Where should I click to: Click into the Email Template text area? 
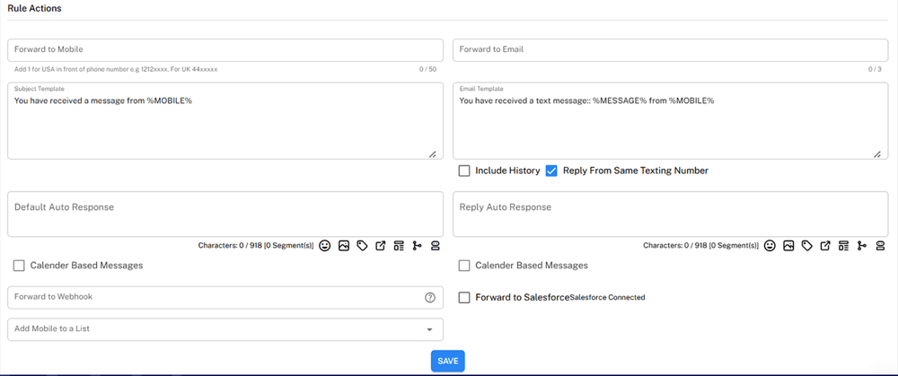click(x=671, y=121)
